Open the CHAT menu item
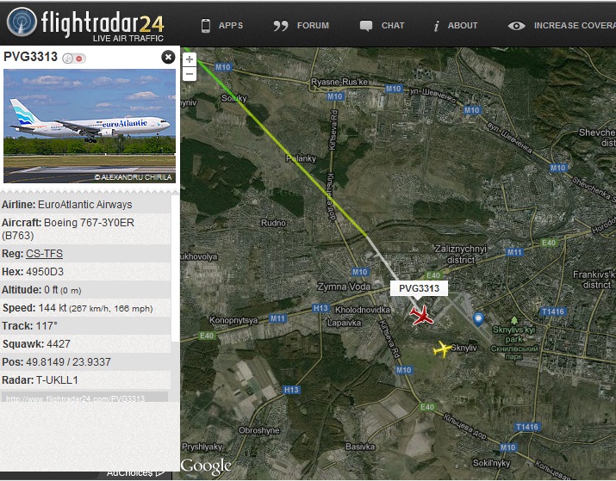Screen dimensions: 616x481 [x=393, y=26]
